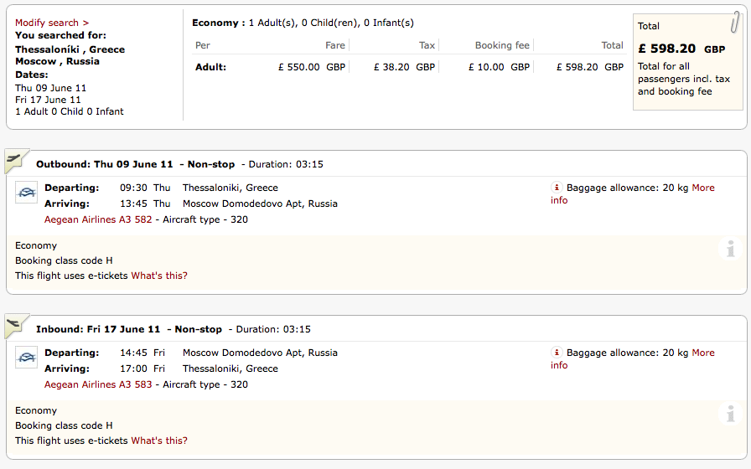Screen dimensions: 751x469
Task: Click the outbound takeoff plane icon
Action: tap(14, 159)
